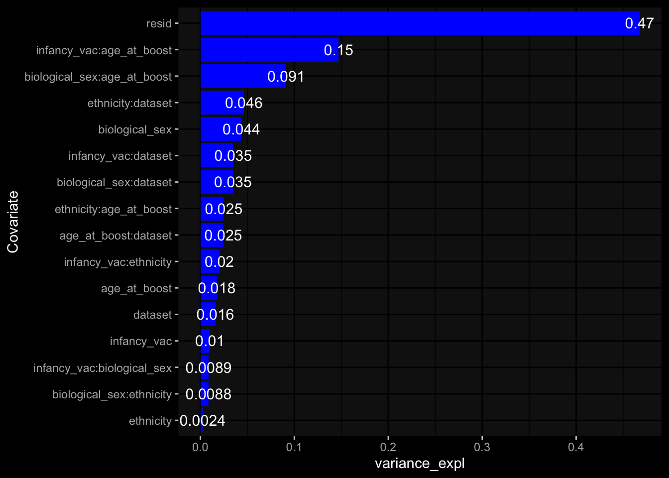Click the 0.025 value for ethnicity:age_at_boost
The image size is (669, 478).
click(223, 209)
